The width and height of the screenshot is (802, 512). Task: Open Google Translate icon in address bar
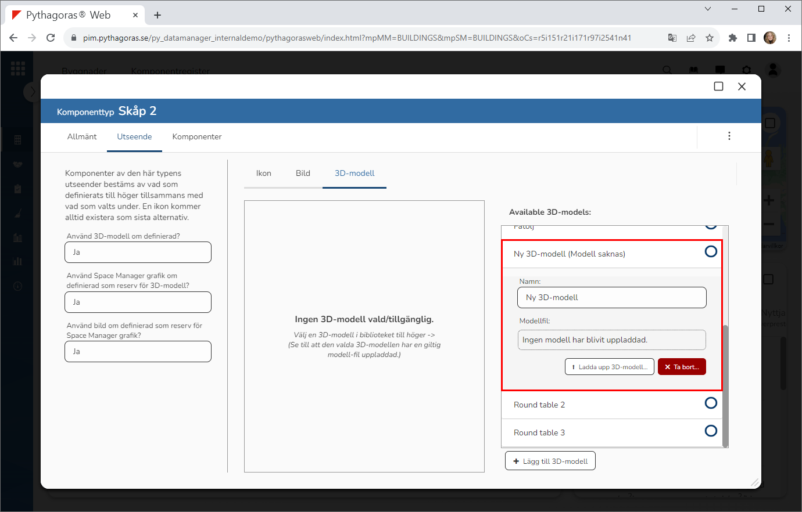672,38
